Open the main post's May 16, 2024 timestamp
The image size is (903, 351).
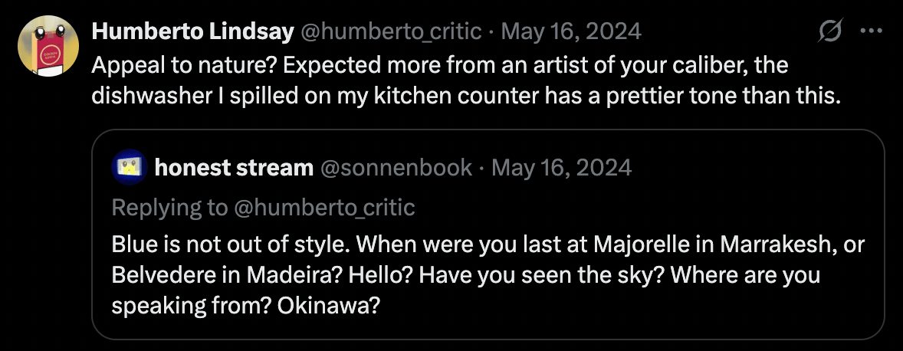[571, 31]
